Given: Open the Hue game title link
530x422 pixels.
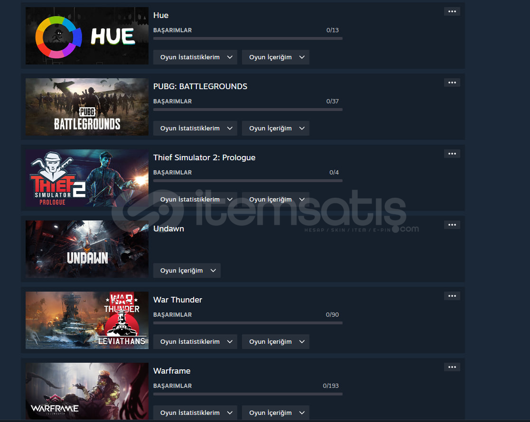Looking at the screenshot, I should coord(161,15).
